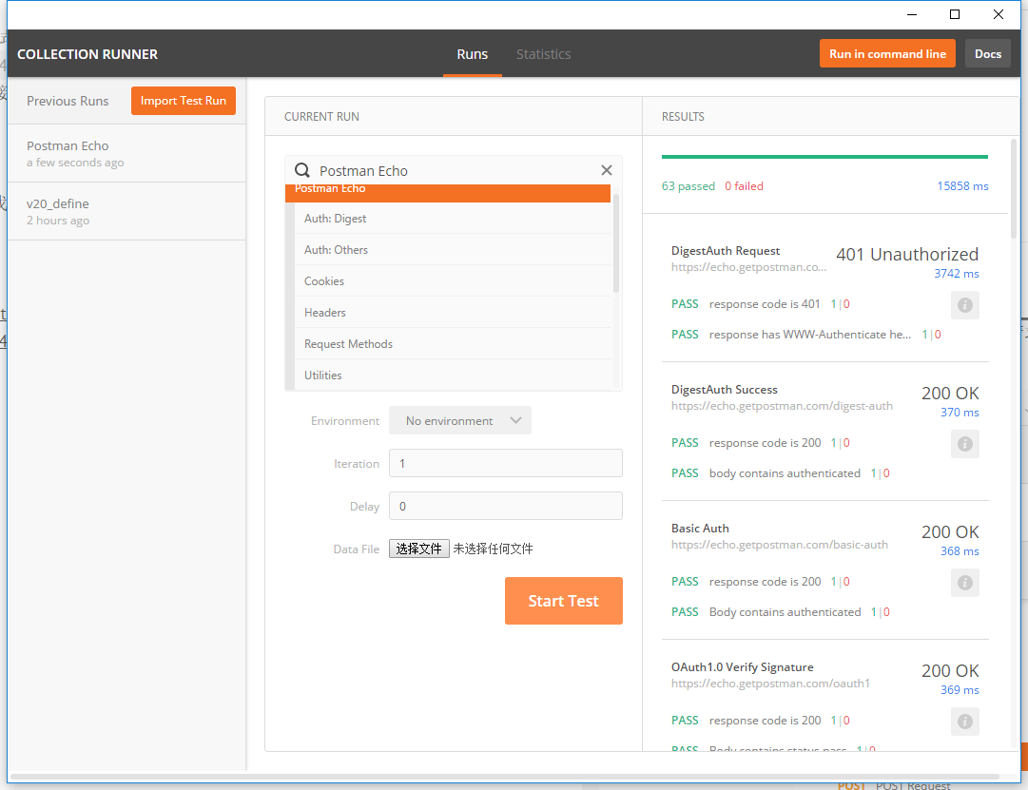Click the search magnifier icon in collection box
The image size is (1028, 790).
pos(302,171)
